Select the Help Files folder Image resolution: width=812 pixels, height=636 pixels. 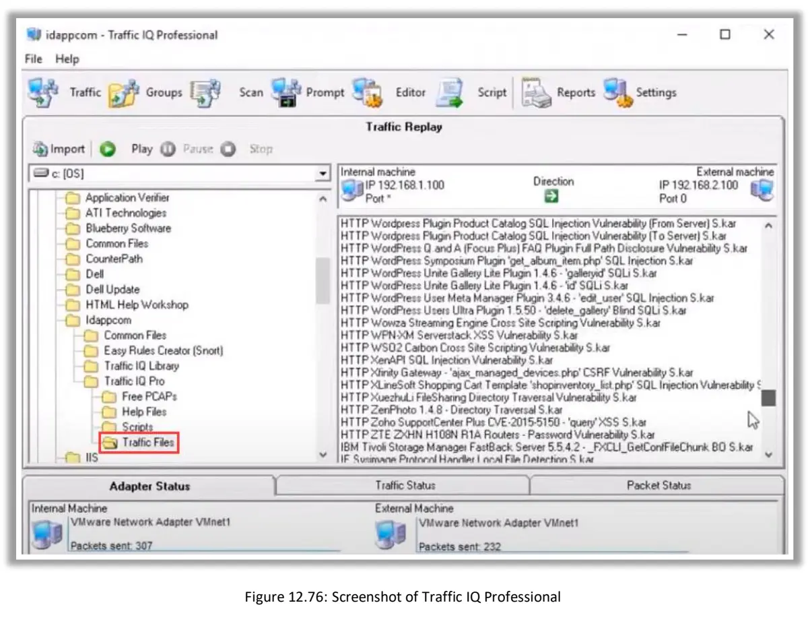coord(144,412)
